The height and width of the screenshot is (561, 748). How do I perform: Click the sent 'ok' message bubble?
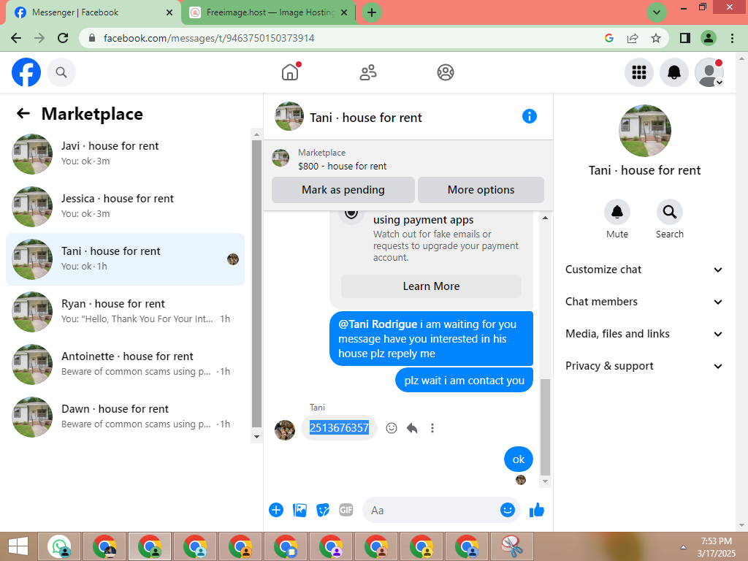pyautogui.click(x=519, y=459)
